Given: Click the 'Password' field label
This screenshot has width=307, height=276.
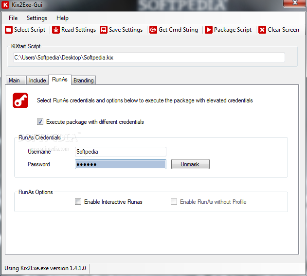Looking at the screenshot, I should (x=39, y=164).
